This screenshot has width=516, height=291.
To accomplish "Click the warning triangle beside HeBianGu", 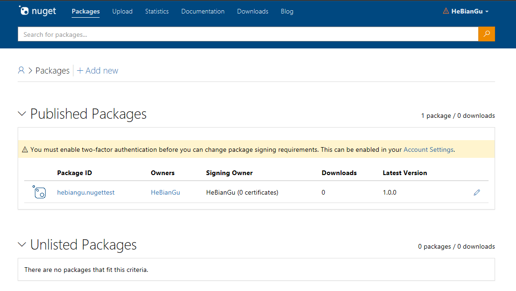I will point(446,11).
